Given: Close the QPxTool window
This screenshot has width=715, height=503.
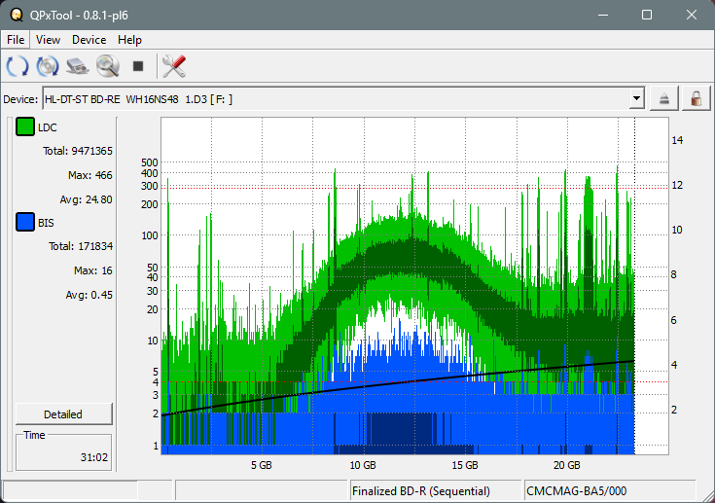Looking at the screenshot, I should click(692, 15).
